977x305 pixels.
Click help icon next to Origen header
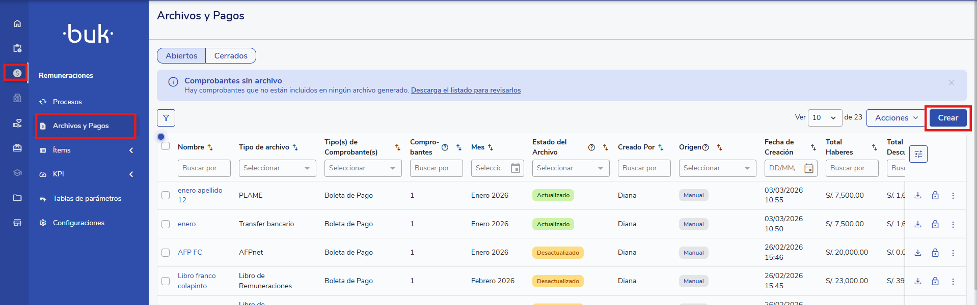(705, 147)
